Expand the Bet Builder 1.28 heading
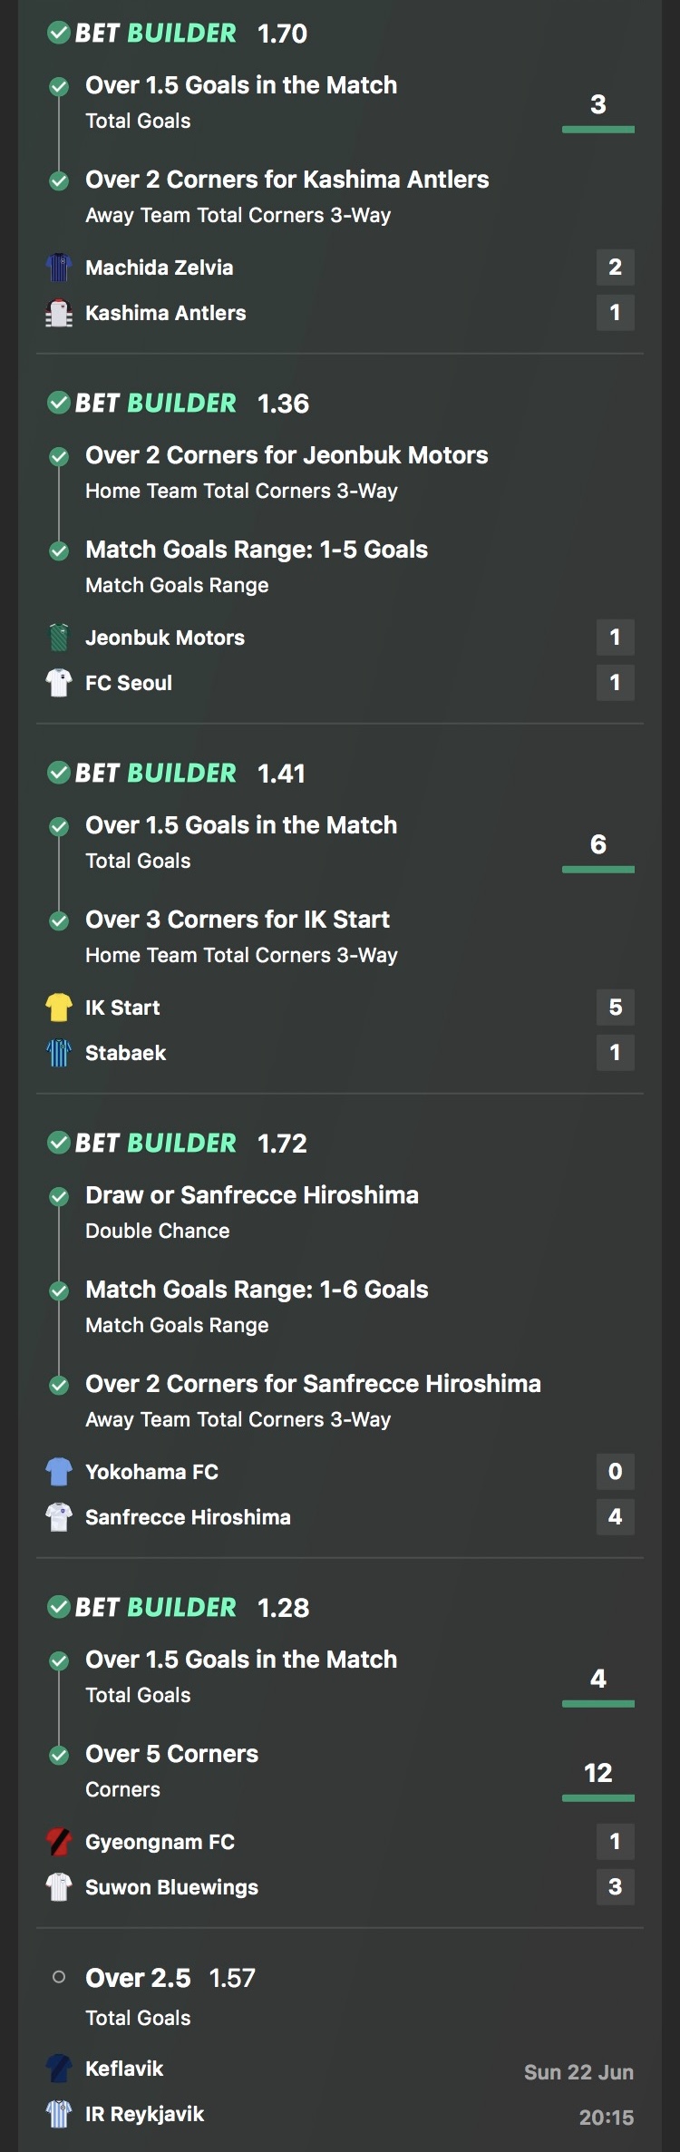Image resolution: width=680 pixels, height=2152 pixels. [x=178, y=1608]
